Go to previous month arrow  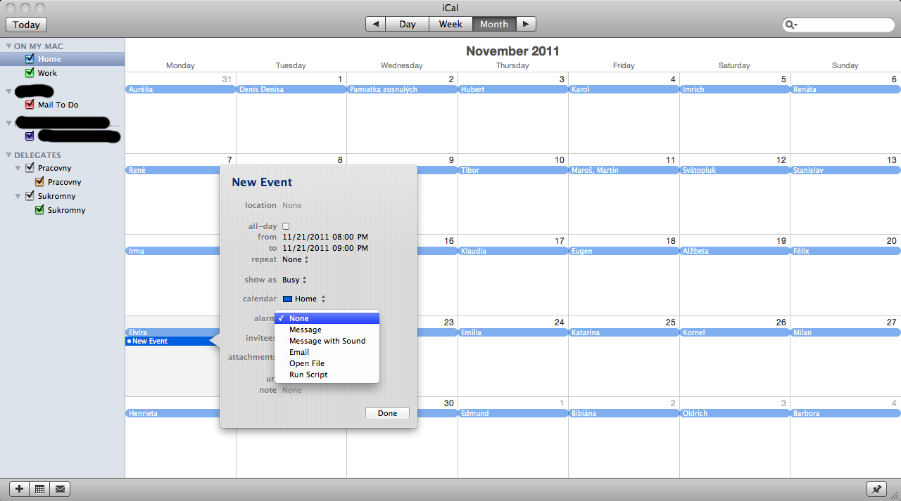point(376,24)
